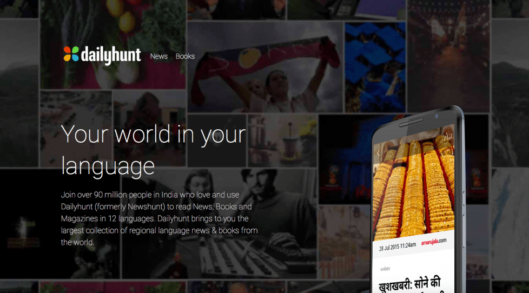Click the dailyhunt wordmark text
Image resolution: width=529 pixels, height=293 pixels.
pyautogui.click(x=110, y=55)
